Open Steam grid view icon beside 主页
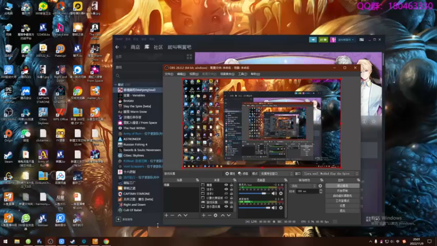The width and height of the screenshot is (437, 246). point(189,57)
